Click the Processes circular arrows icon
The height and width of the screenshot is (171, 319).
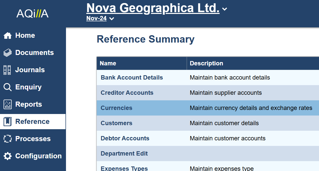8,139
